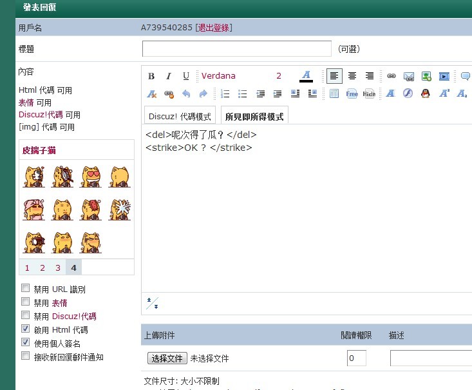Insert an email link
Screen dimensions: 472x390
(x=408, y=76)
